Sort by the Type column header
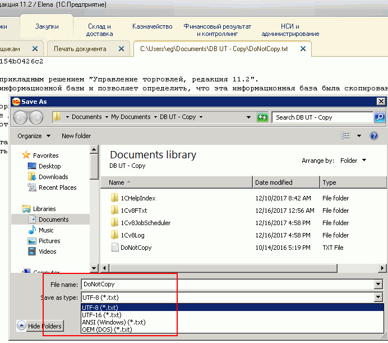The width and height of the screenshot is (388, 343). [x=353, y=182]
